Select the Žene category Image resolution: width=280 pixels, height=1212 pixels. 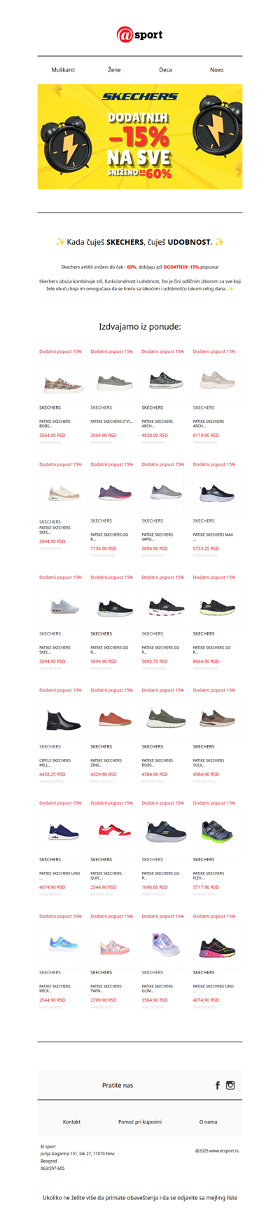click(114, 70)
